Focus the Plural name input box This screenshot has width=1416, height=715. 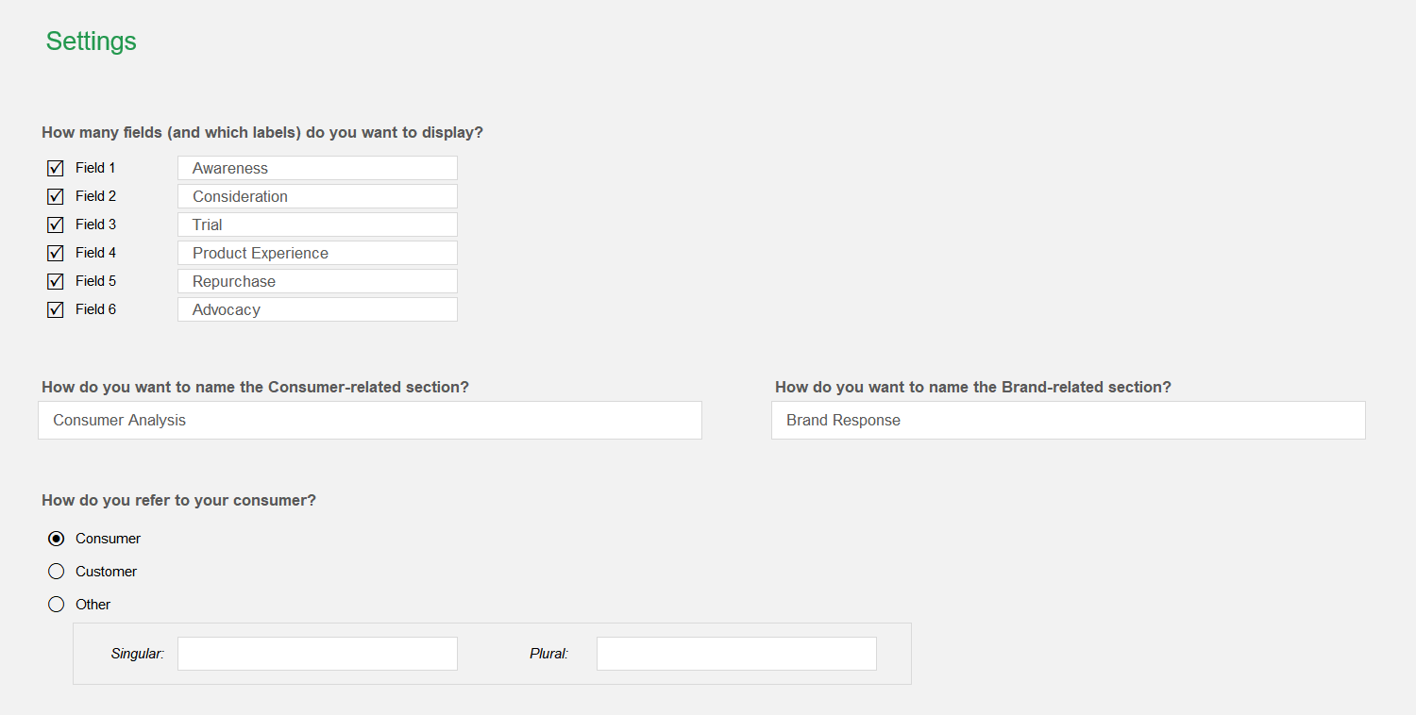(736, 654)
